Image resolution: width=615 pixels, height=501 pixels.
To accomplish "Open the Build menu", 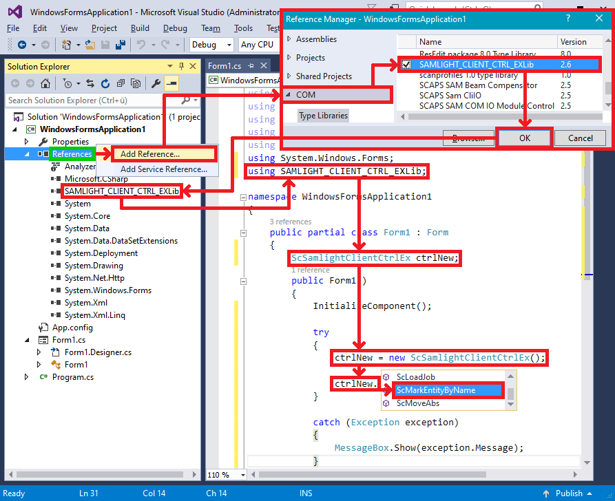I will click(x=140, y=28).
